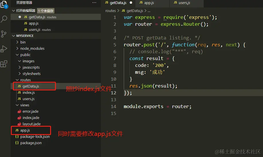Click 'router.post' on line 5

pyautogui.click(x=139, y=45)
